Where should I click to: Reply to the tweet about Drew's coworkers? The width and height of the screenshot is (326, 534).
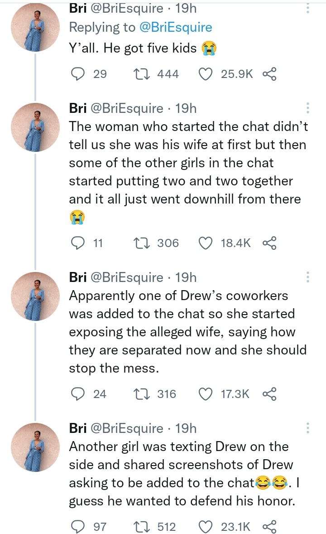pyautogui.click(x=80, y=394)
